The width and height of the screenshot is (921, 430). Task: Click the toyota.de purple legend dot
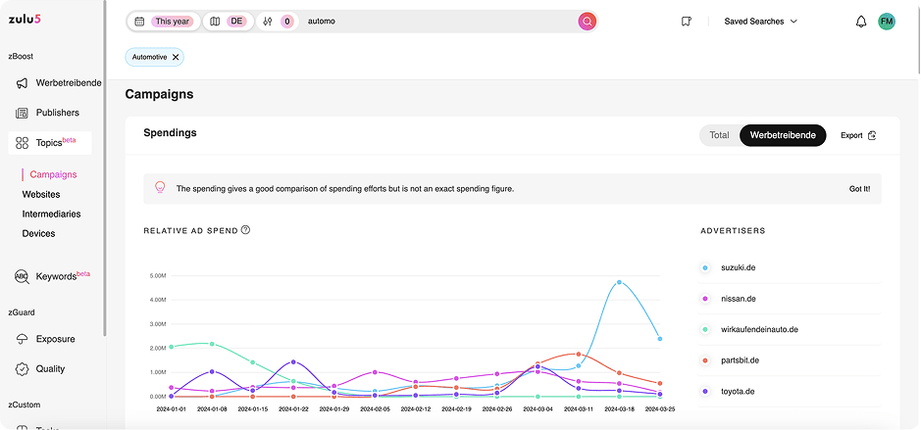[x=705, y=392]
